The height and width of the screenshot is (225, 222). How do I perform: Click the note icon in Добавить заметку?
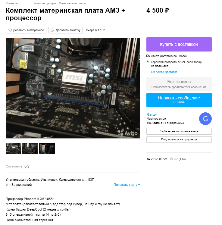pos(53,30)
